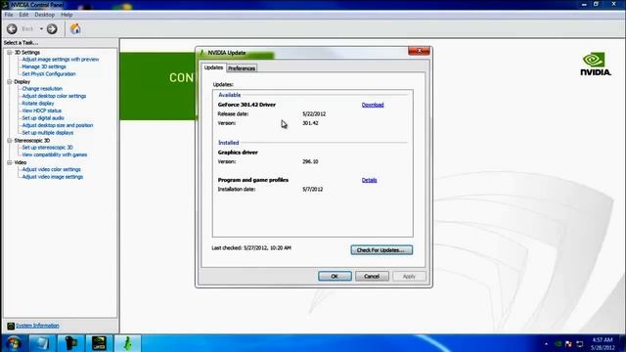The image size is (626, 352).
Task: Click the NVIDIA logo in main window
Action: click(x=596, y=64)
